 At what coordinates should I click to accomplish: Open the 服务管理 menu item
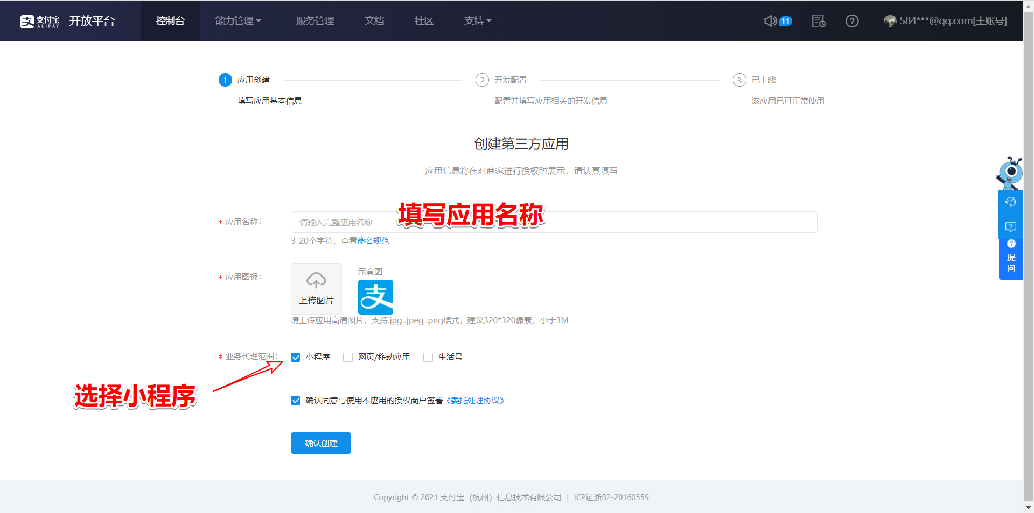pyautogui.click(x=315, y=21)
